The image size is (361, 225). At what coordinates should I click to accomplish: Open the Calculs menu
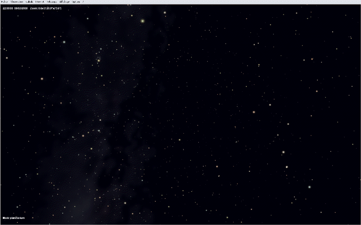30,2
